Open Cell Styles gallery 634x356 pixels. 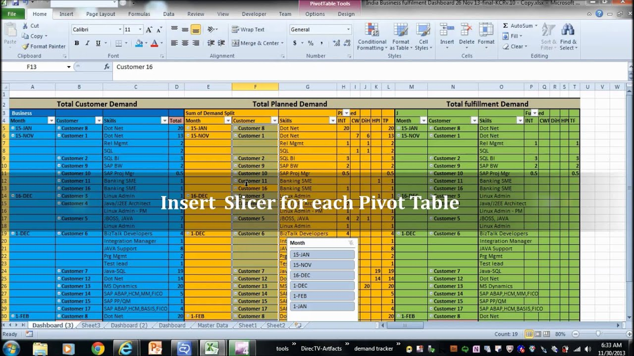[423, 37]
